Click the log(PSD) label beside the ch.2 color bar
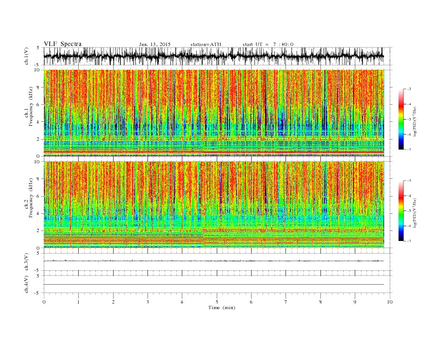 pos(415,212)
